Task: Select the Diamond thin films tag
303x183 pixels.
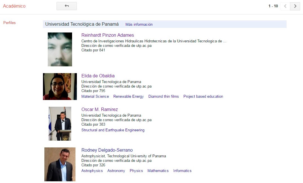Action: click(x=163, y=97)
